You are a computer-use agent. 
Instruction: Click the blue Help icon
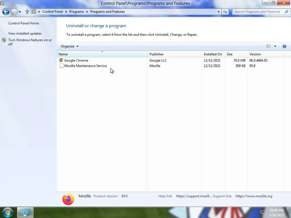point(284,46)
